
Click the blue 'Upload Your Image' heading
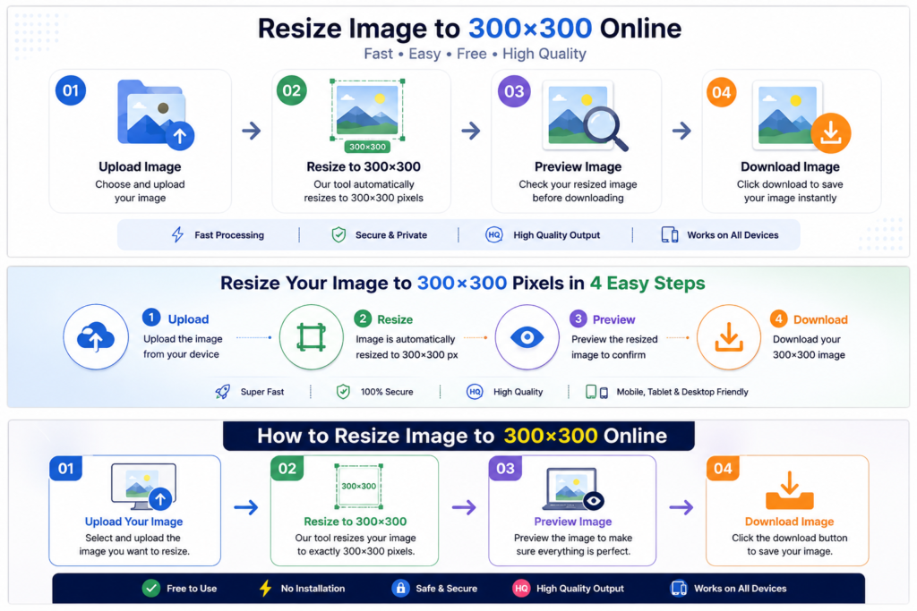(134, 522)
